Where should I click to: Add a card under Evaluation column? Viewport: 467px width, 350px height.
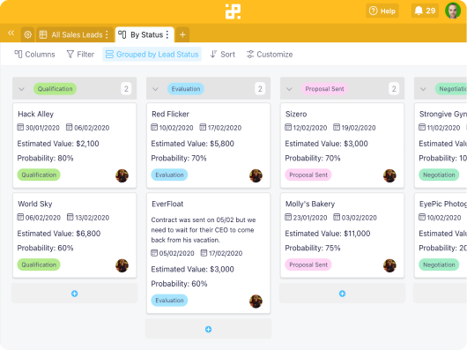(x=209, y=329)
